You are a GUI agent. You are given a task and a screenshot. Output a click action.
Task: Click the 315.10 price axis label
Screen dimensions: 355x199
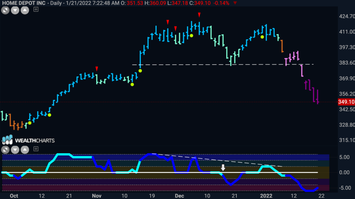pos(347,140)
